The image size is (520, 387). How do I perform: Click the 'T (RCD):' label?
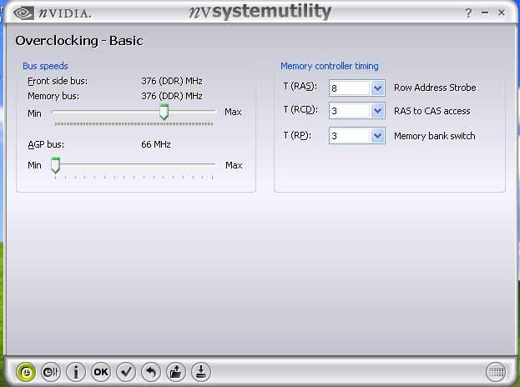coord(300,109)
